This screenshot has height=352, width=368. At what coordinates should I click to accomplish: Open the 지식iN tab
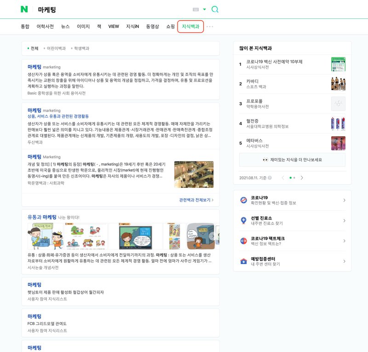coord(132,27)
